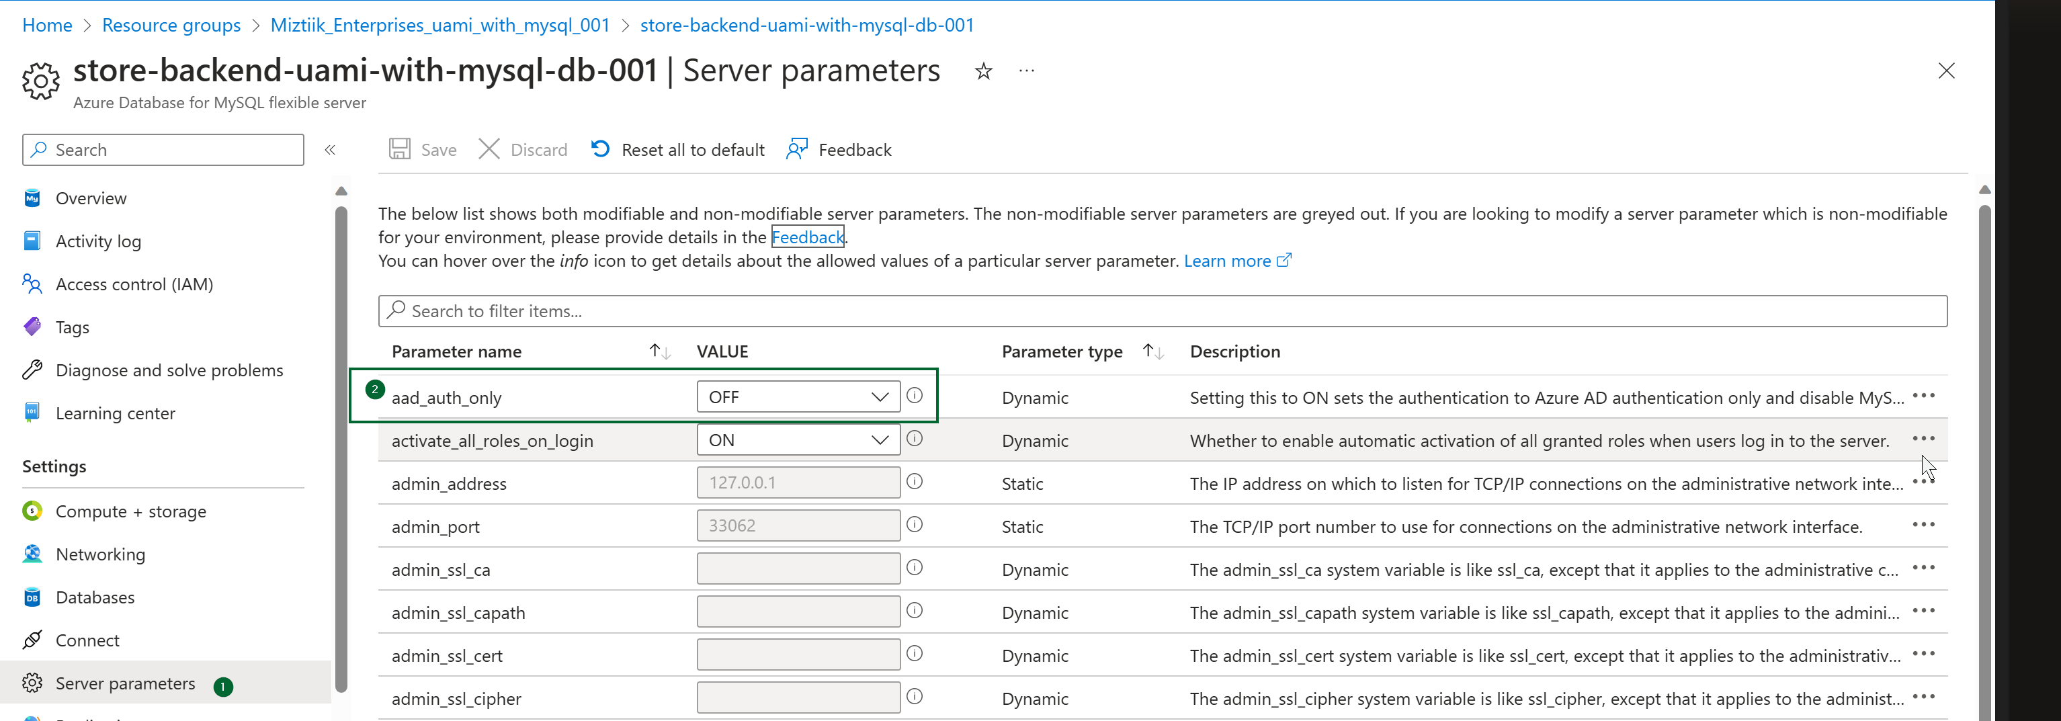Close the Server parameters blade
The image size is (2061, 721).
(1946, 71)
